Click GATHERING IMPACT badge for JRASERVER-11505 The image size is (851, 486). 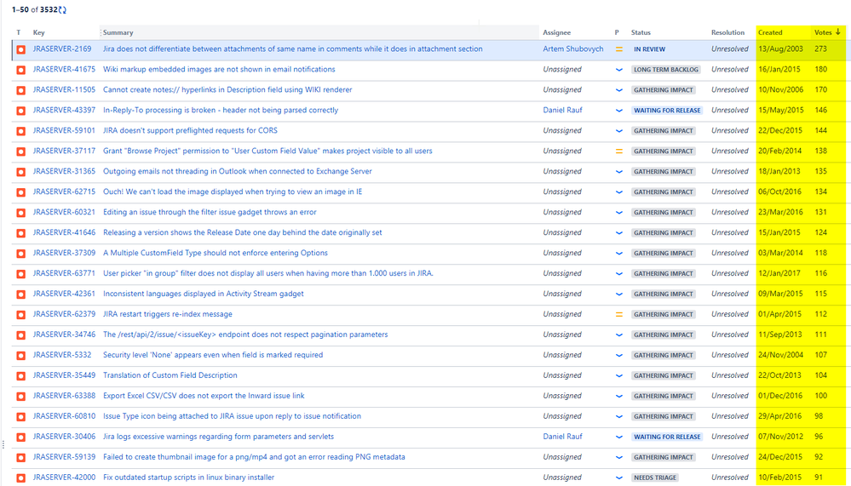(664, 90)
